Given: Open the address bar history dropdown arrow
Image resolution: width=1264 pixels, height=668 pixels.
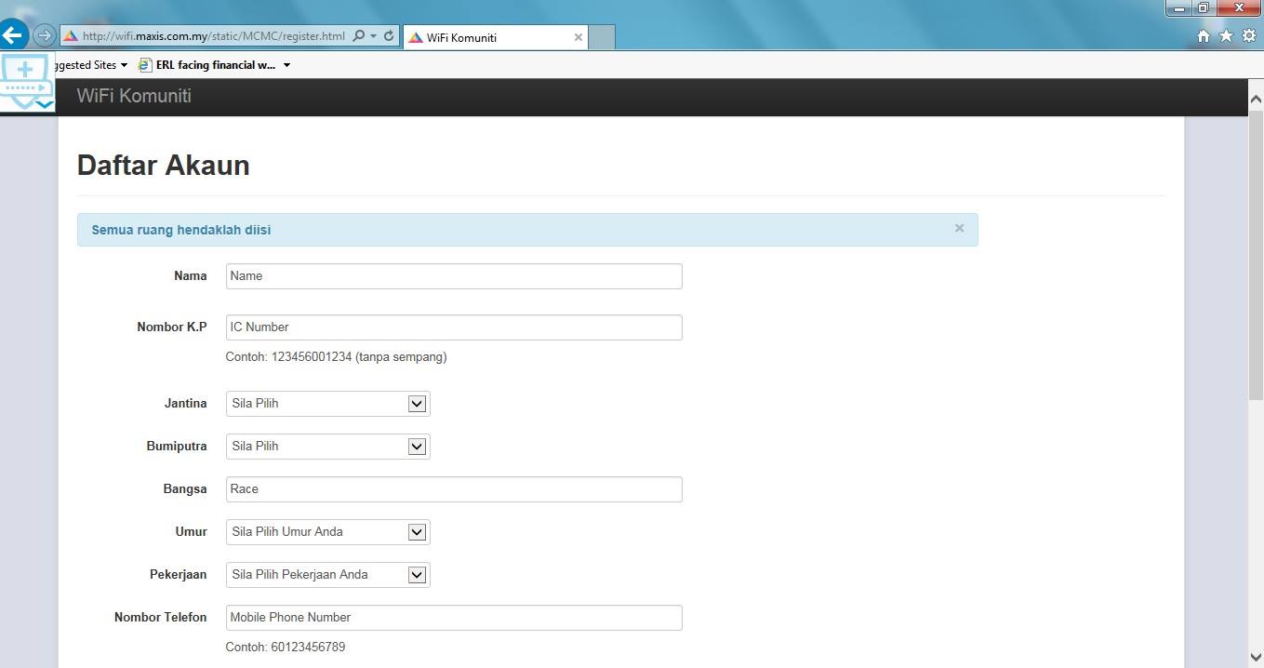Looking at the screenshot, I should pyautogui.click(x=374, y=36).
